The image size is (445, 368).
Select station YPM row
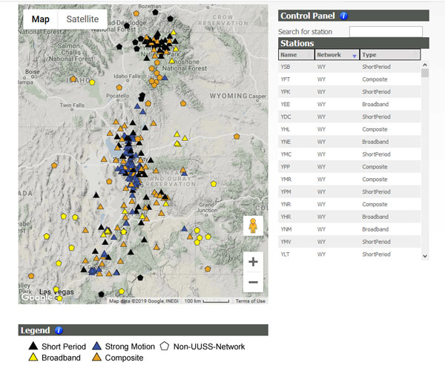[x=349, y=191]
